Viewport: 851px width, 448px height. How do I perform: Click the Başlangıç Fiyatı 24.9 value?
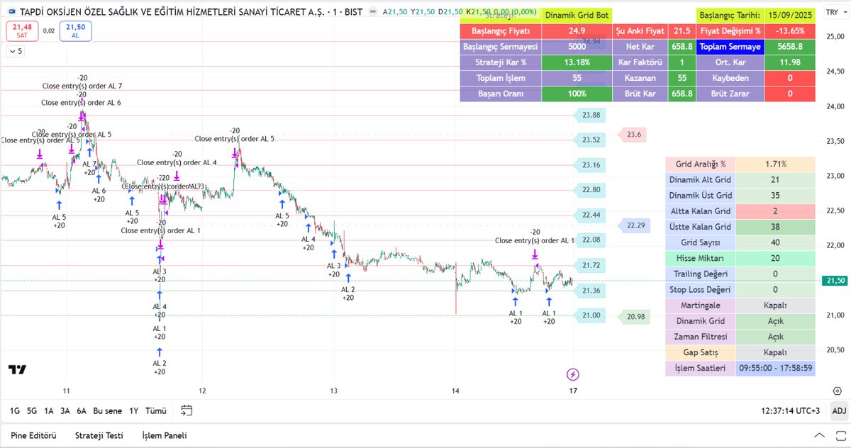[577, 31]
